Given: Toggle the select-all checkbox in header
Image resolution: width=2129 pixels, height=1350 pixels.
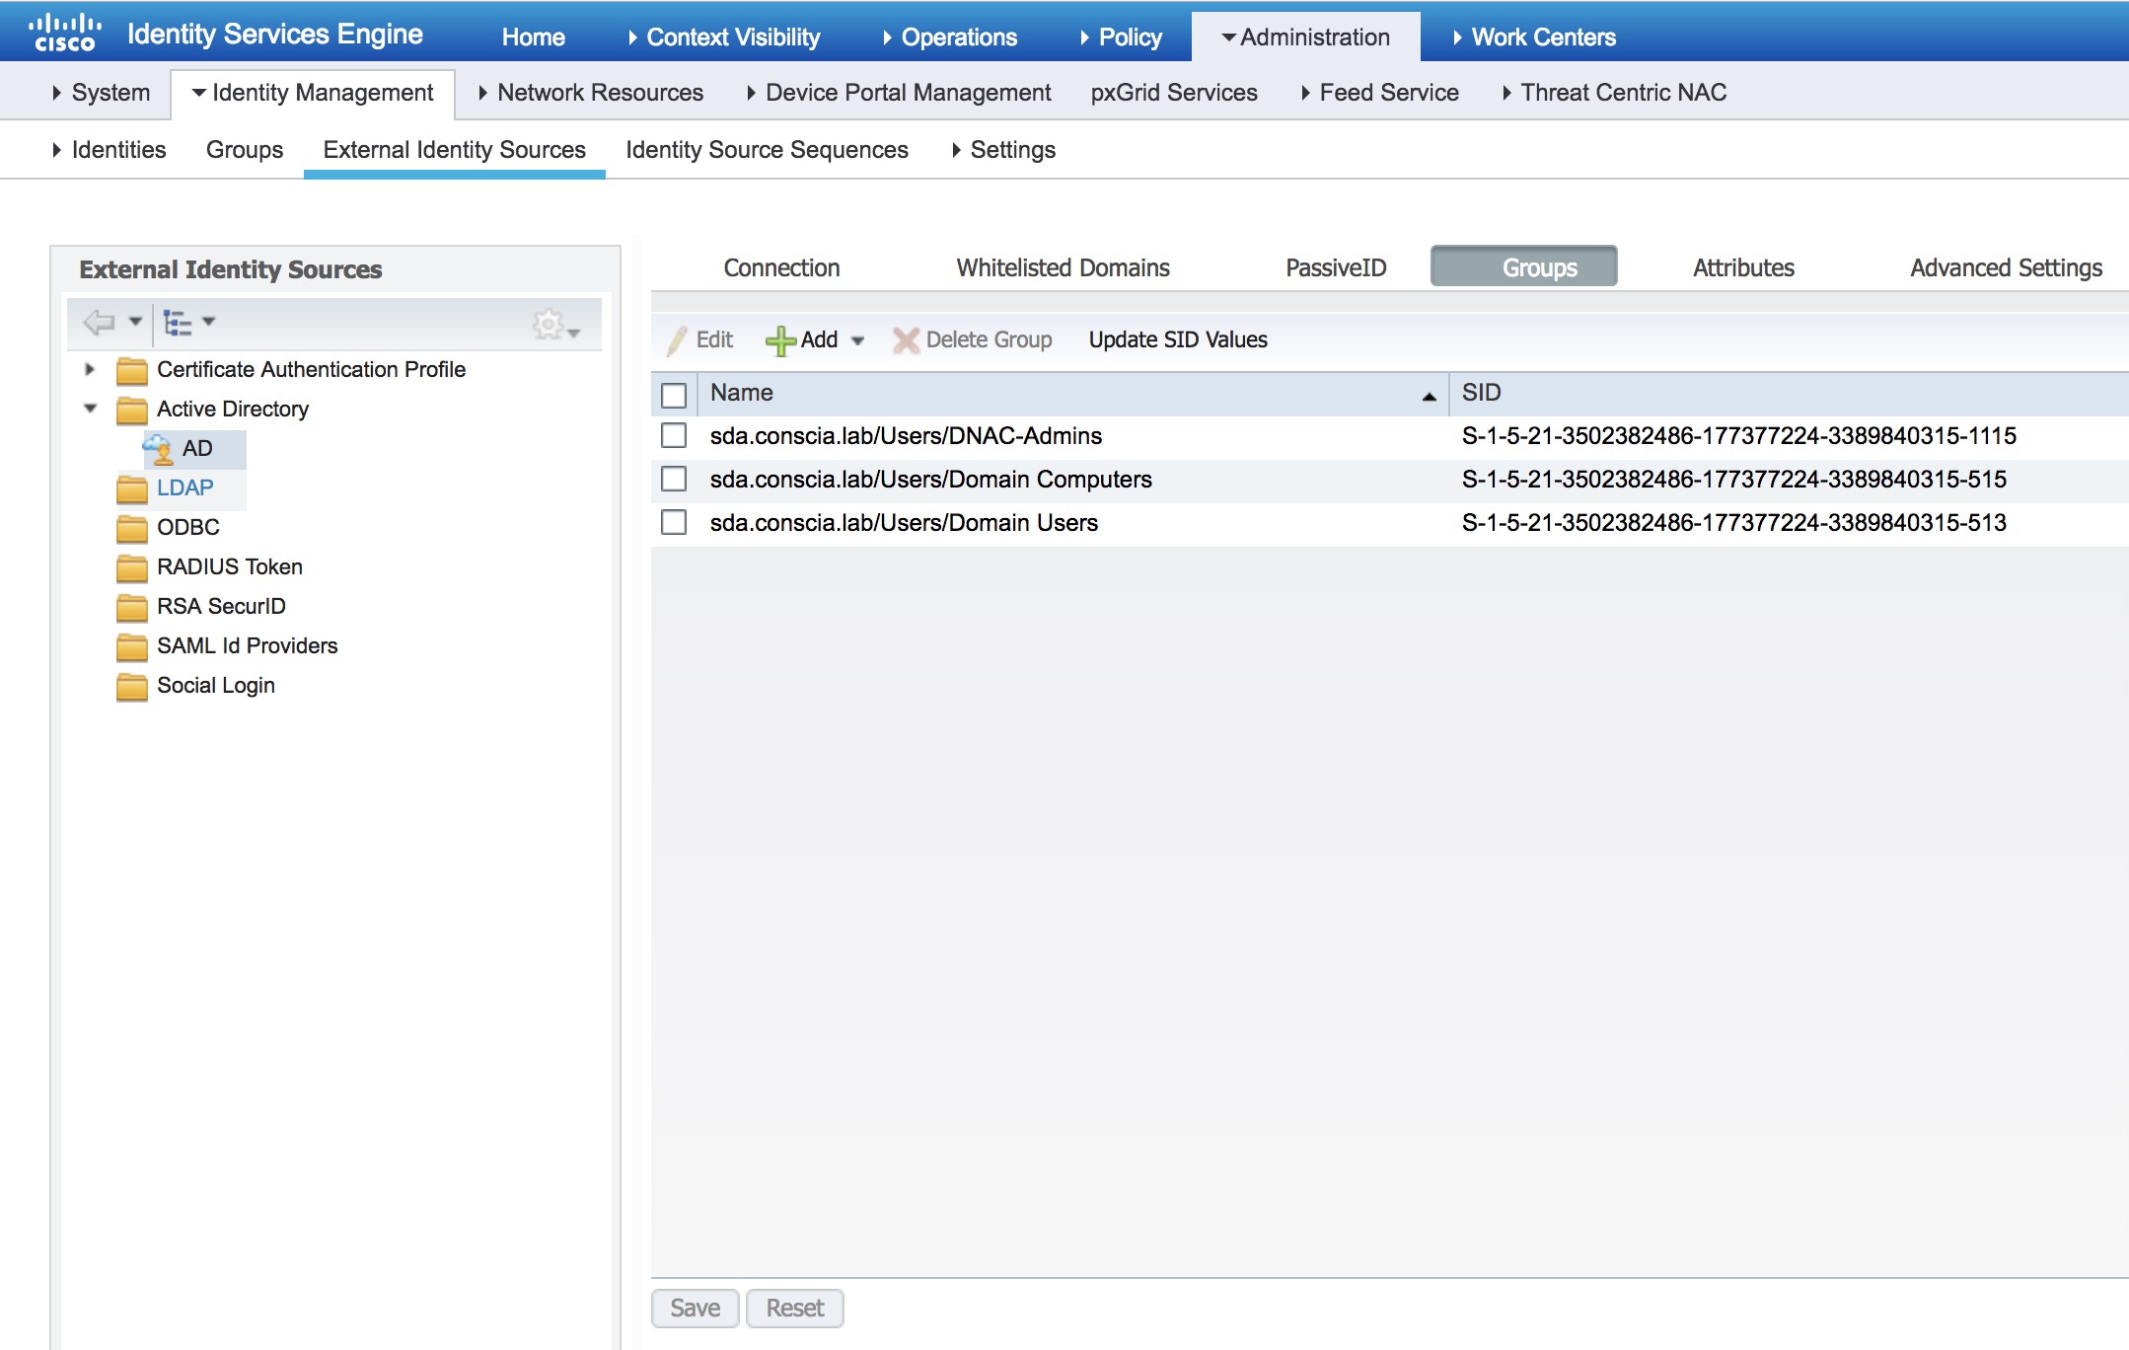Looking at the screenshot, I should (x=674, y=395).
